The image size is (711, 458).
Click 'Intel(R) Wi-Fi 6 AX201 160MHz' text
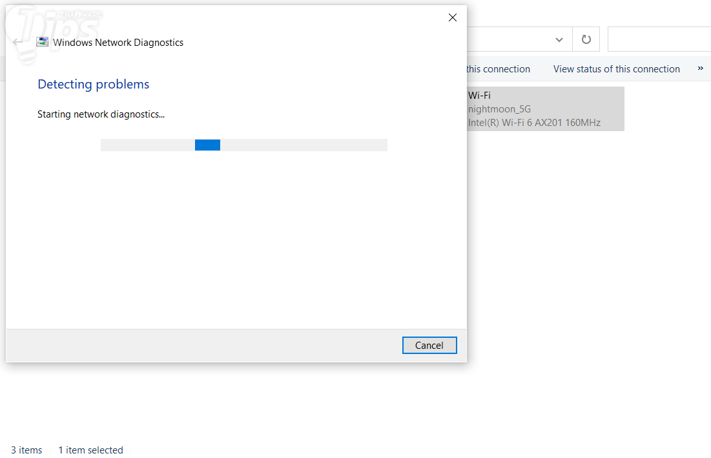(534, 123)
